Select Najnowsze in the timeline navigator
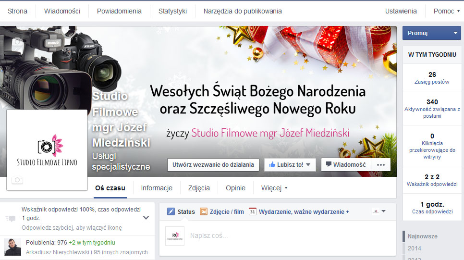Screen dimensions: 464x260 pos(423,236)
